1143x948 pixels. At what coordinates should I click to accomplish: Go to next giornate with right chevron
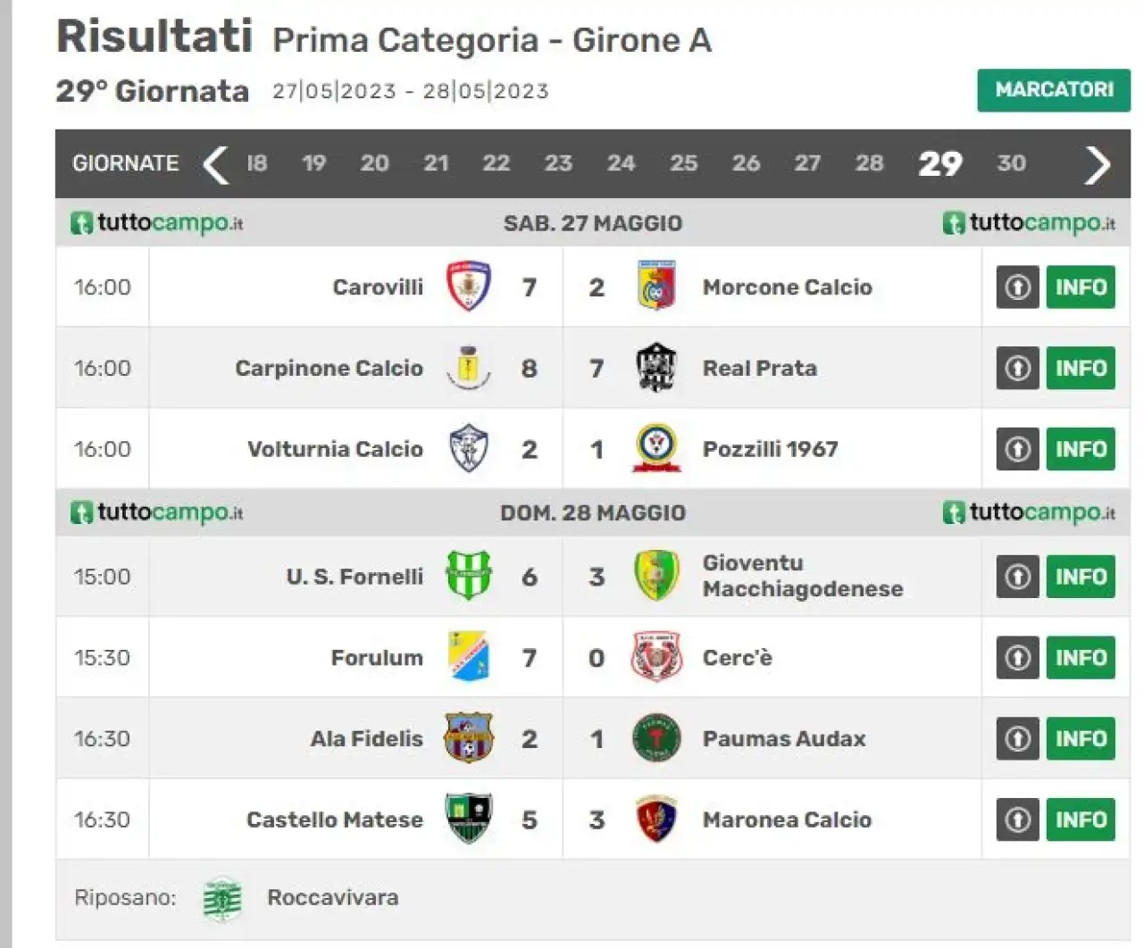pyautogui.click(x=1097, y=164)
